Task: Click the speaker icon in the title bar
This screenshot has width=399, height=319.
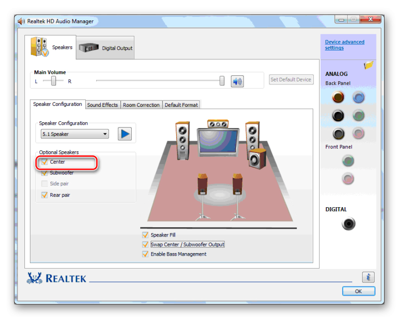Action: coord(21,21)
